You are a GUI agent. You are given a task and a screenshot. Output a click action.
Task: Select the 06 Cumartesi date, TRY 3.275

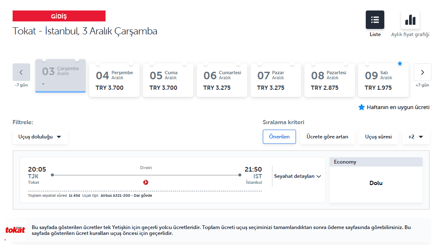222,80
